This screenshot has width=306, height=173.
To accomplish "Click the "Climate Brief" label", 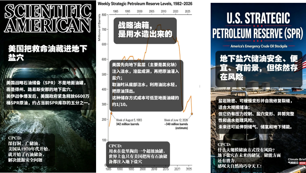I will (x=297, y=160).
